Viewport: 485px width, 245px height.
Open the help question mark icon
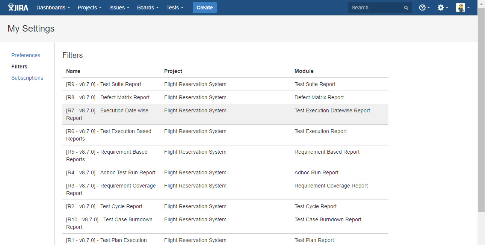(422, 8)
